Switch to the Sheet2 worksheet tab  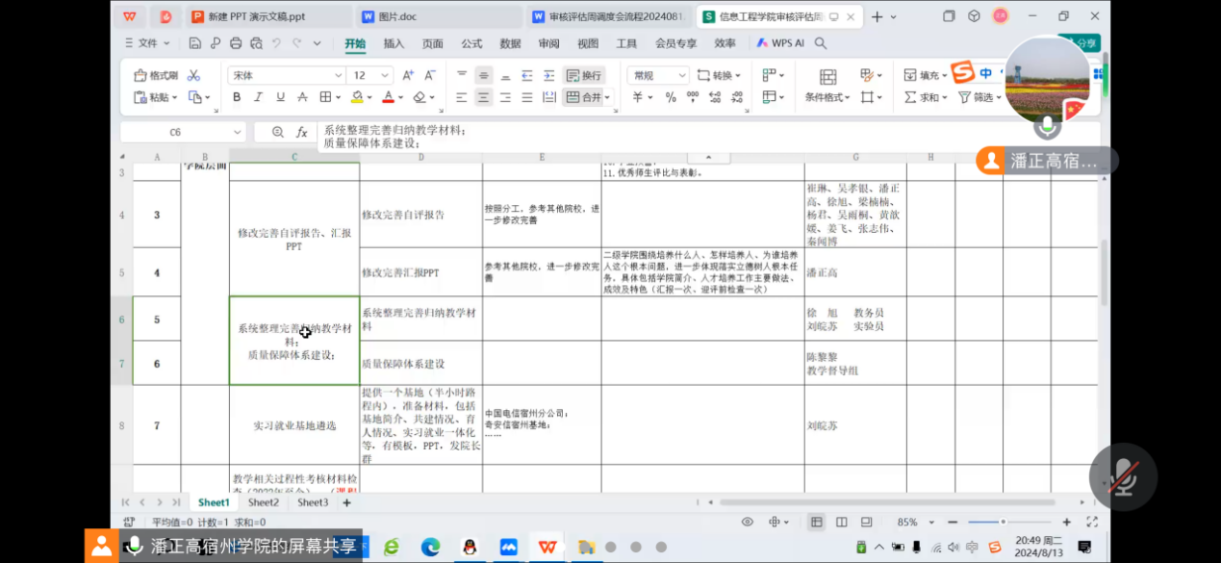(x=263, y=502)
